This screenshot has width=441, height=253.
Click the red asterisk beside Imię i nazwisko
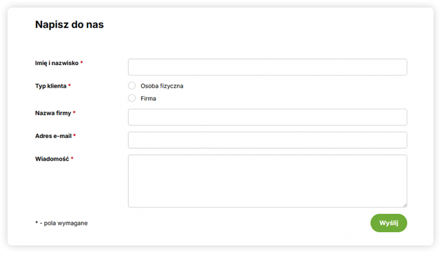tap(81, 63)
